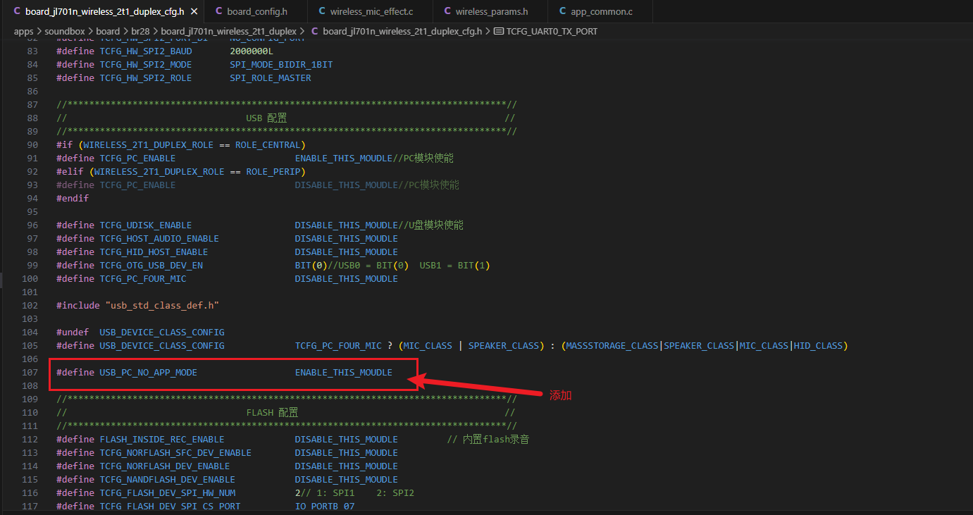
Task: Click the "usb_std_class_def.h" include string
Action: [x=162, y=305]
